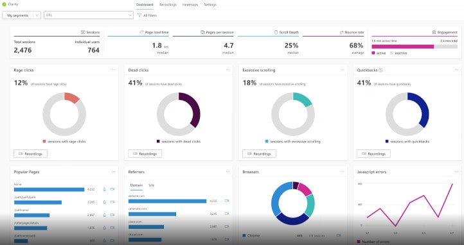Switch to the Recordings tab
This screenshot has height=245, width=464.
168,4
